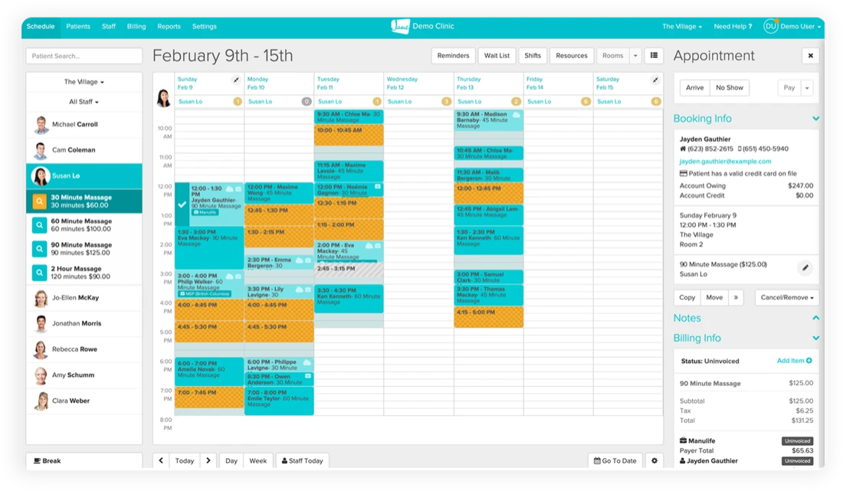The height and width of the screenshot is (491, 843).
Task: Open the Cancel/Remove dropdown
Action: click(786, 297)
